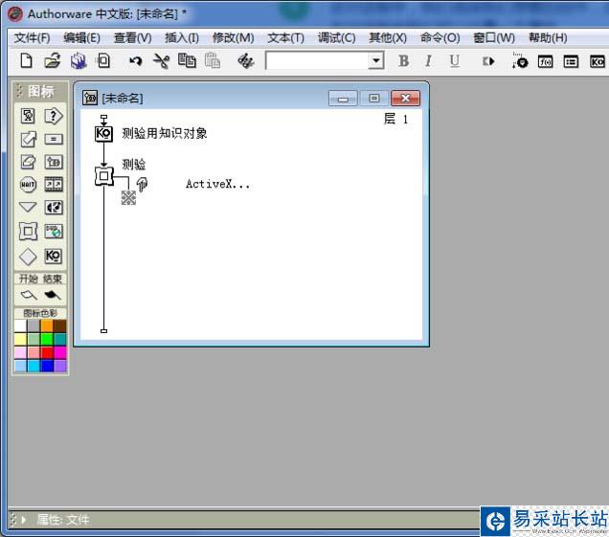609x537 pixels.
Task: Select the Knowledge Object palette icon
Action: (x=54, y=257)
